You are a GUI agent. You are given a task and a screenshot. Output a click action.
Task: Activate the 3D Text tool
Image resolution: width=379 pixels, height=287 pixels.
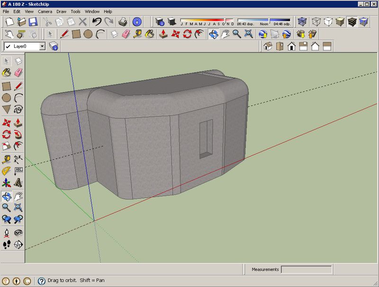click(18, 183)
